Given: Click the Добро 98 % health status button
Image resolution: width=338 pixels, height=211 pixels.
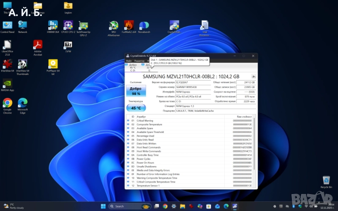Looking at the screenshot, I should pos(136,91).
